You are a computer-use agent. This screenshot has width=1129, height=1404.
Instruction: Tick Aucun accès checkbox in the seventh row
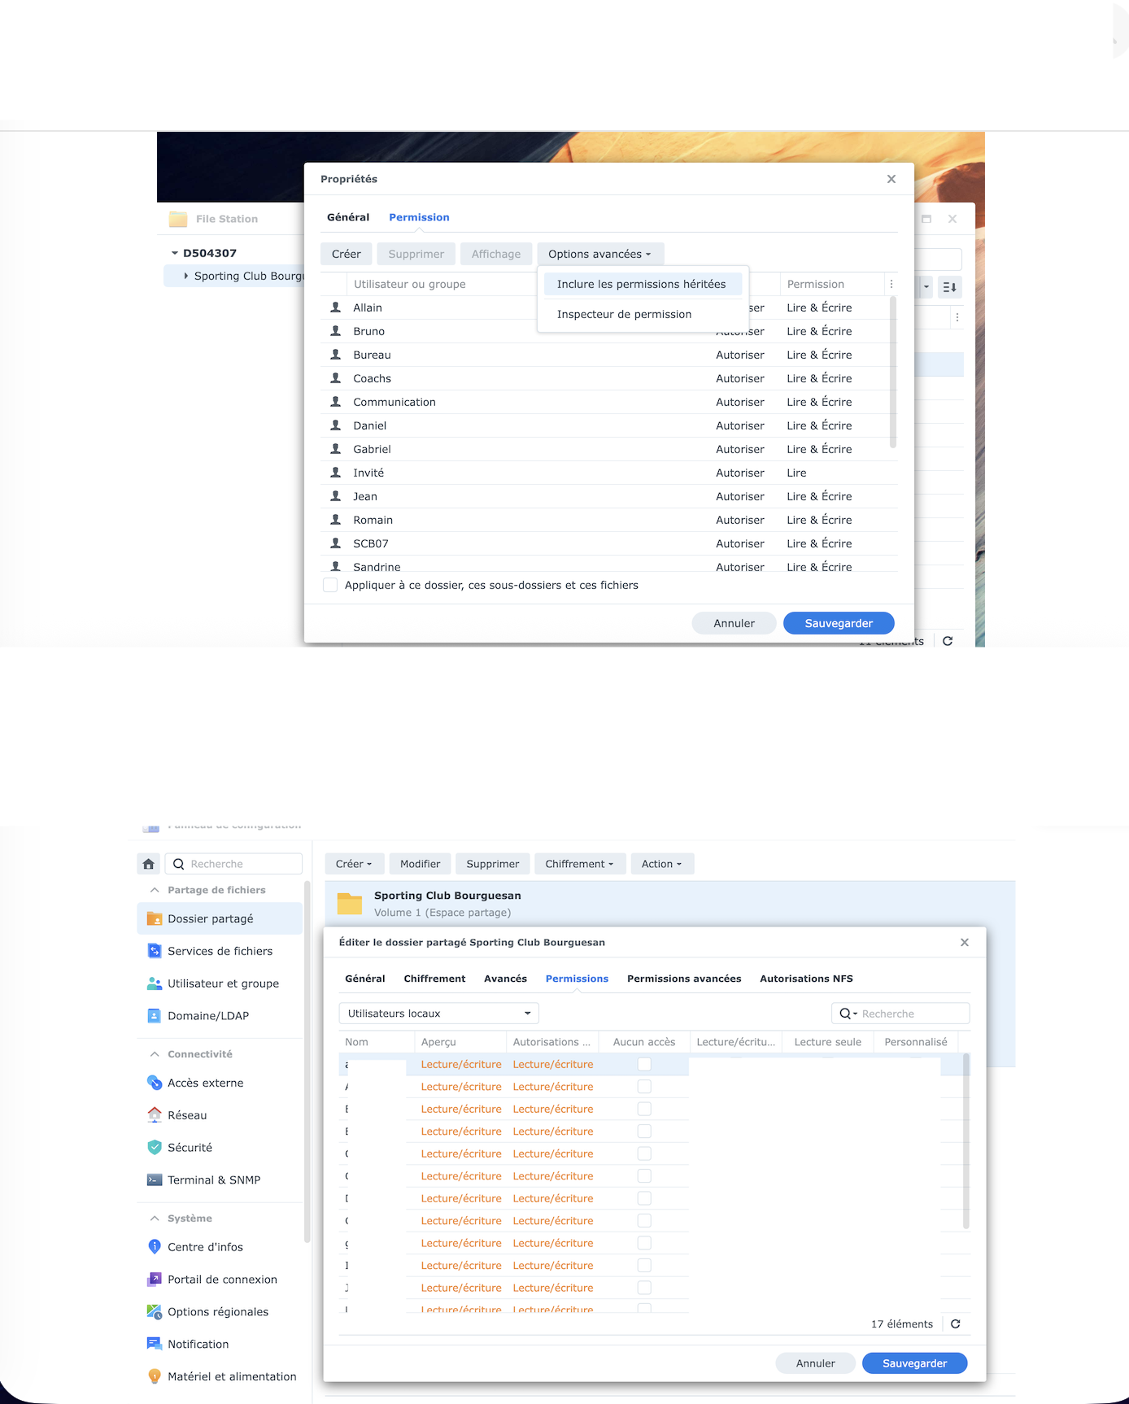coord(644,1198)
